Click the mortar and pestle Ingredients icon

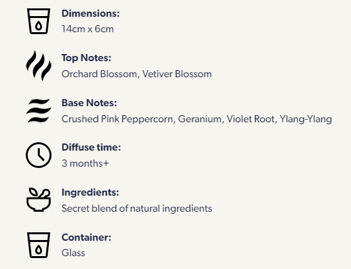tap(39, 199)
